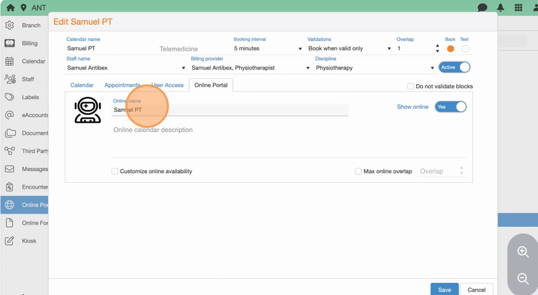Click the home icon in top bar
The width and height of the screenshot is (538, 295).
(10, 7)
